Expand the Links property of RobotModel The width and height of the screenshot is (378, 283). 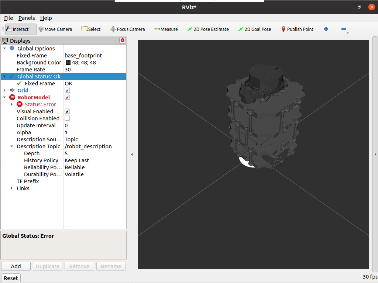(x=11, y=188)
